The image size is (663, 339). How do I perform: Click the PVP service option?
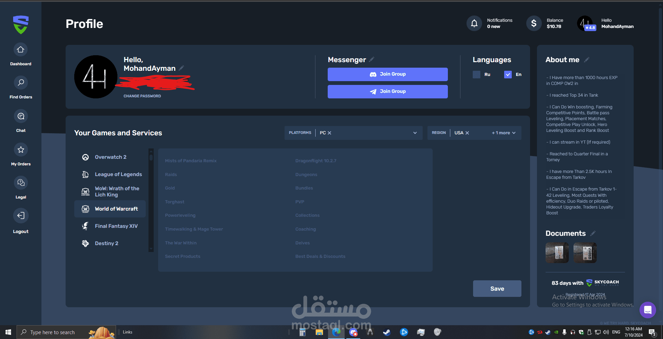pyautogui.click(x=300, y=202)
